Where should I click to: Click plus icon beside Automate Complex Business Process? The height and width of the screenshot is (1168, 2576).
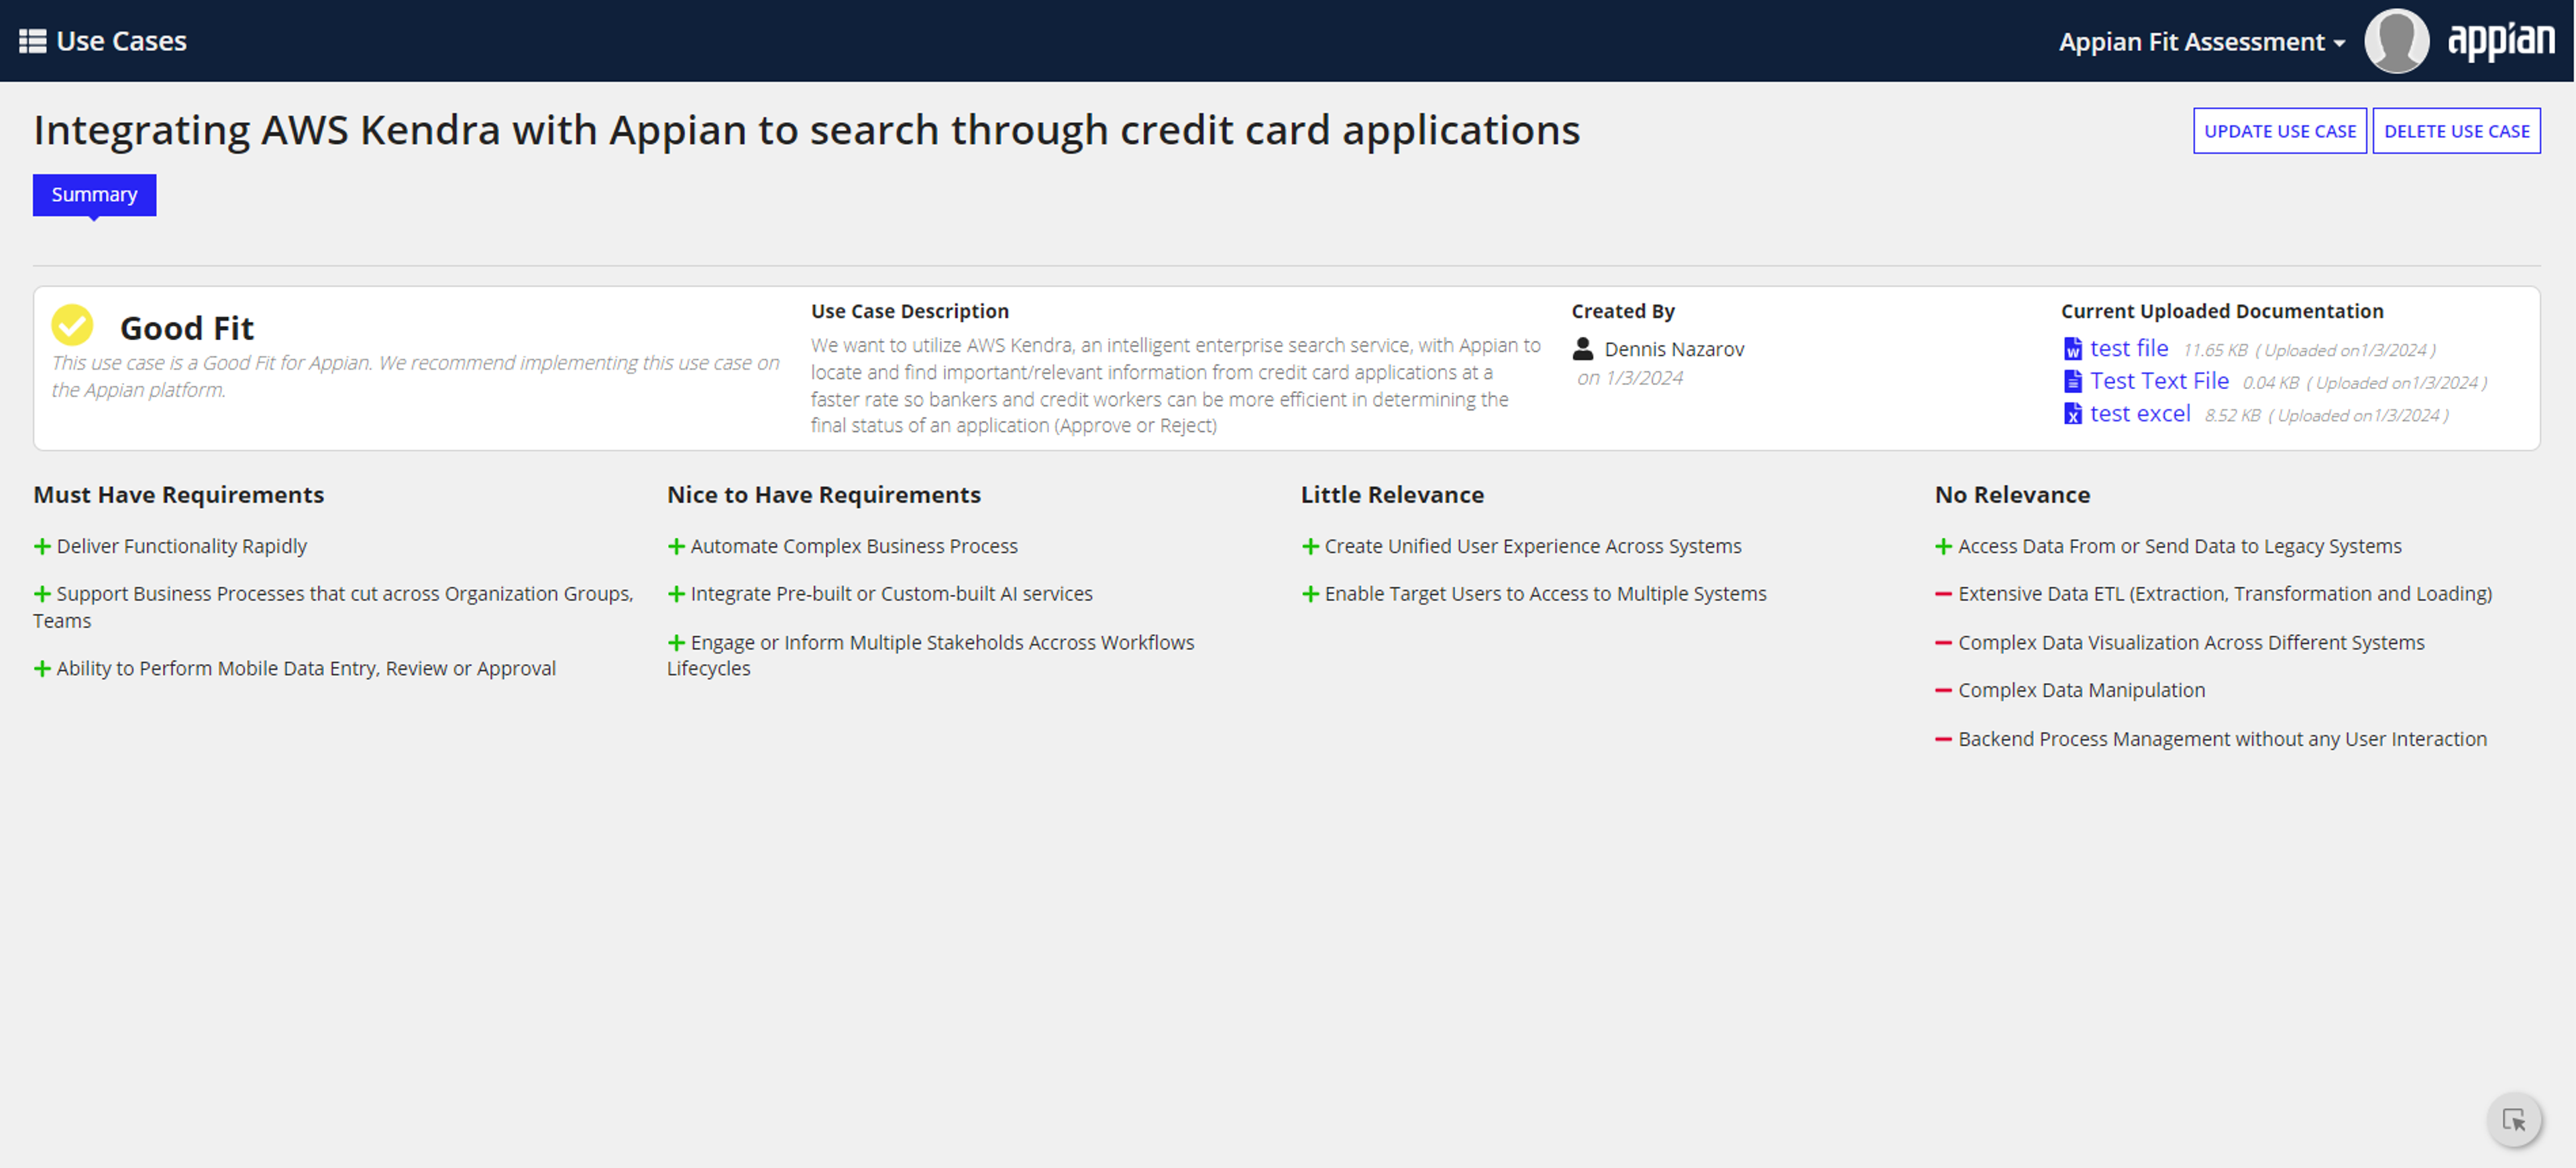[x=676, y=547]
